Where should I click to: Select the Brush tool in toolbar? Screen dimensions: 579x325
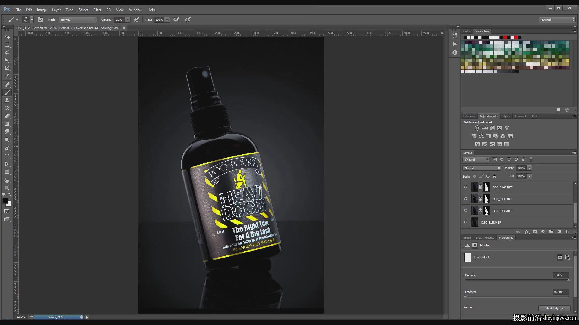pos(7,93)
